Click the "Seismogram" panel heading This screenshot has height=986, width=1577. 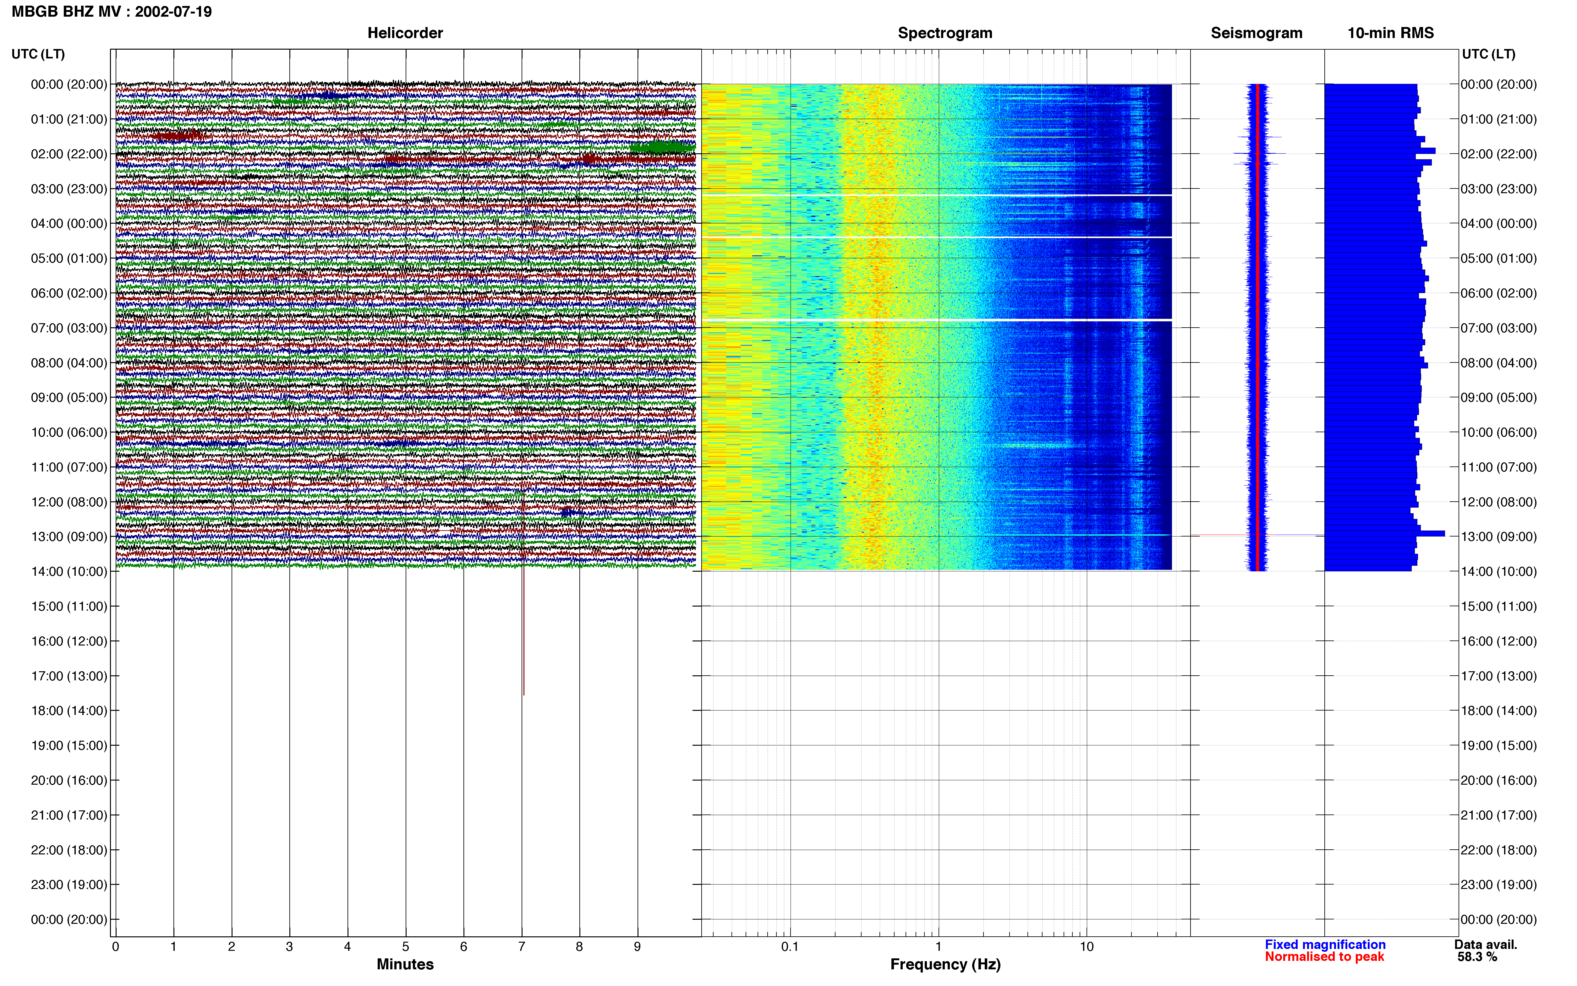pos(1256,33)
